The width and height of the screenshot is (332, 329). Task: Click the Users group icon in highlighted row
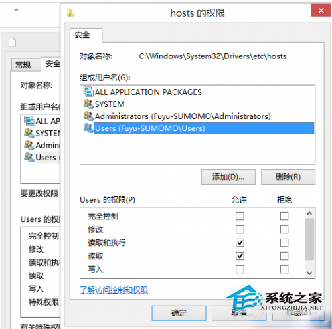coord(88,128)
